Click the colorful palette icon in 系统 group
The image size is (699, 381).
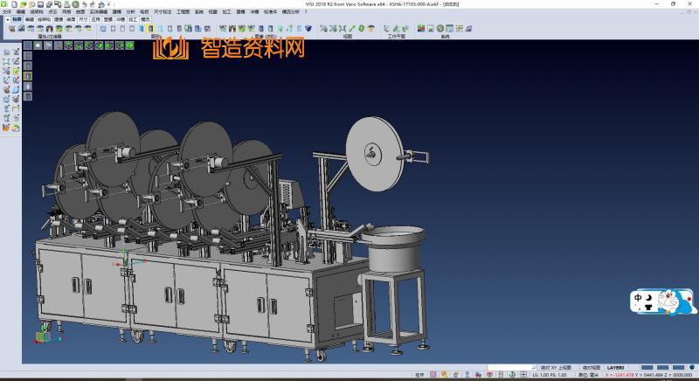tap(421, 28)
